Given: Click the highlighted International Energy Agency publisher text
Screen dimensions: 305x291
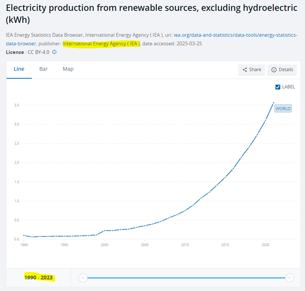Looking at the screenshot, I should point(101,43).
